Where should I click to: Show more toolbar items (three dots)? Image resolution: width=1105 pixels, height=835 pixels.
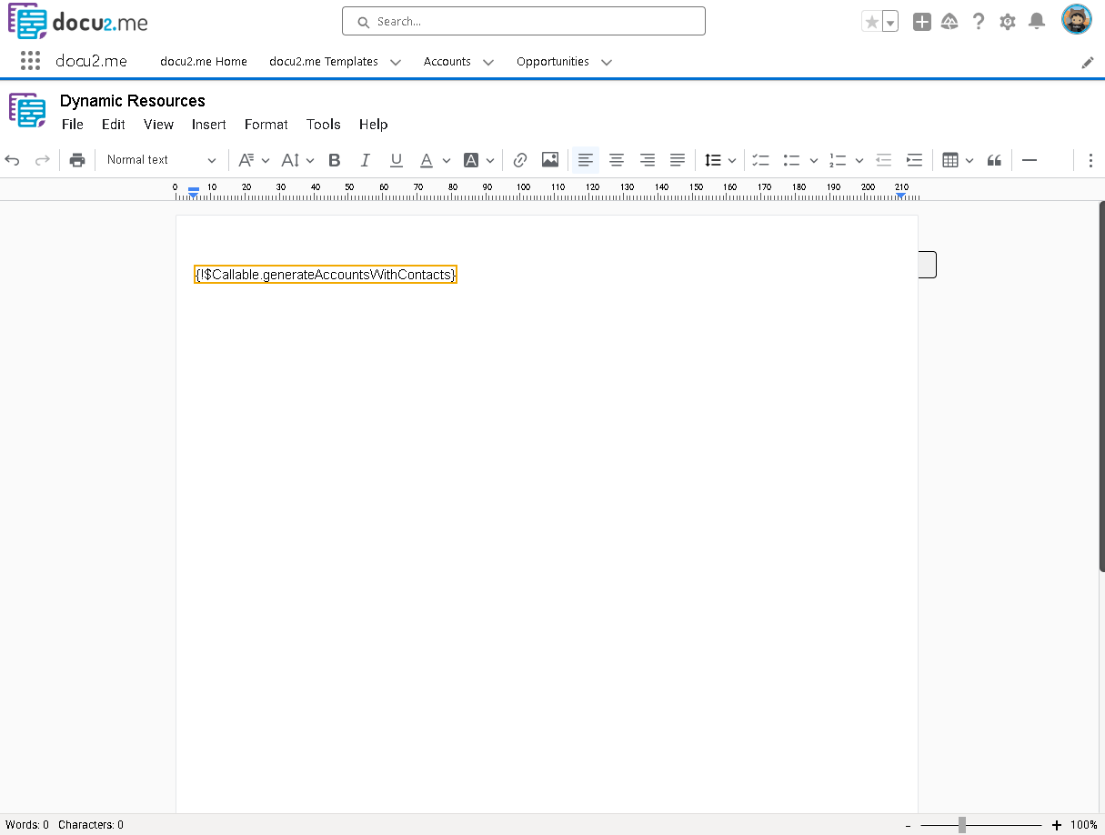click(1090, 160)
